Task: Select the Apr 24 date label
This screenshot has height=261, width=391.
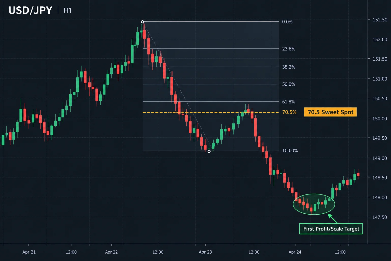Action: click(295, 252)
